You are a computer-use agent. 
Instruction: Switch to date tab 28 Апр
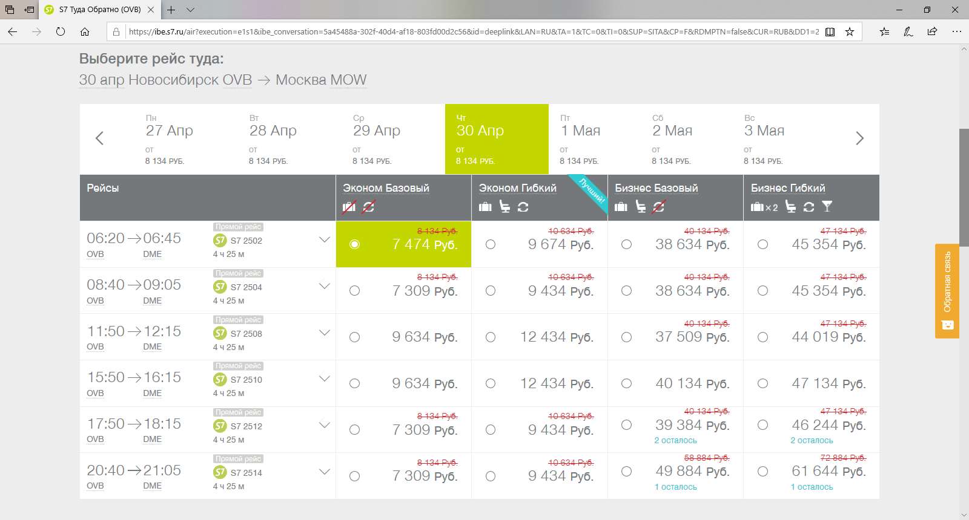point(289,139)
